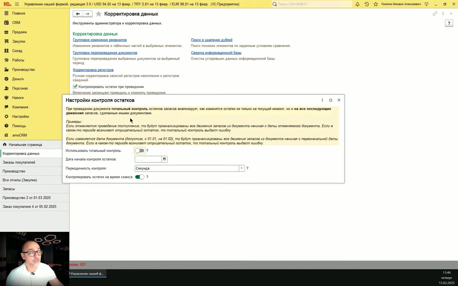
Task: Open Свертка информационной базы link
Action: tap(216, 53)
